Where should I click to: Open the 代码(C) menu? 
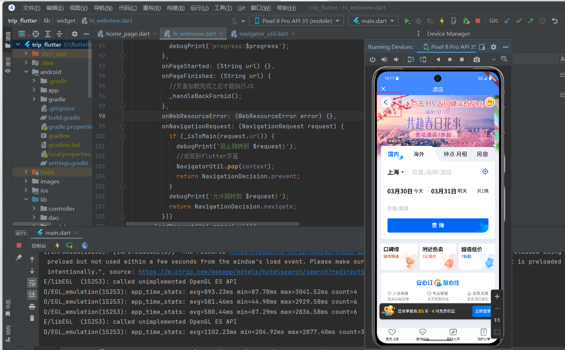[x=128, y=8]
